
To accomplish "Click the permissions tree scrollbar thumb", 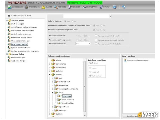I will tap(85, 86).
